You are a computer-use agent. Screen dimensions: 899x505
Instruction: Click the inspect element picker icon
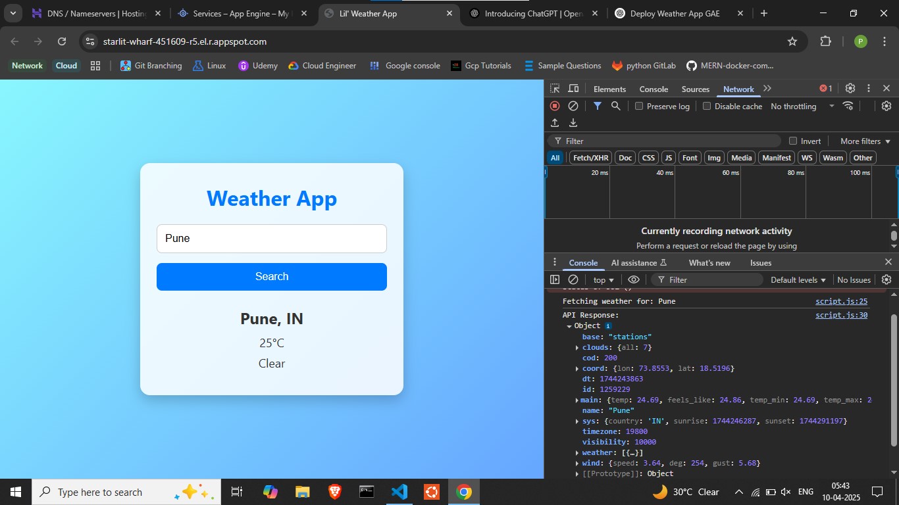555,89
